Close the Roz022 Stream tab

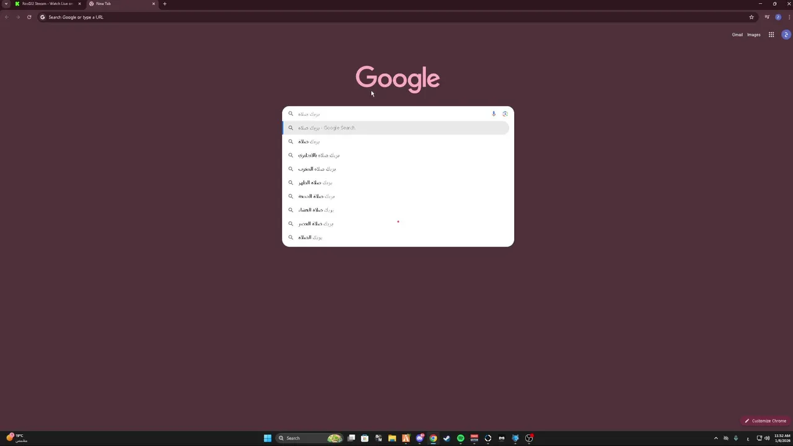tap(79, 4)
